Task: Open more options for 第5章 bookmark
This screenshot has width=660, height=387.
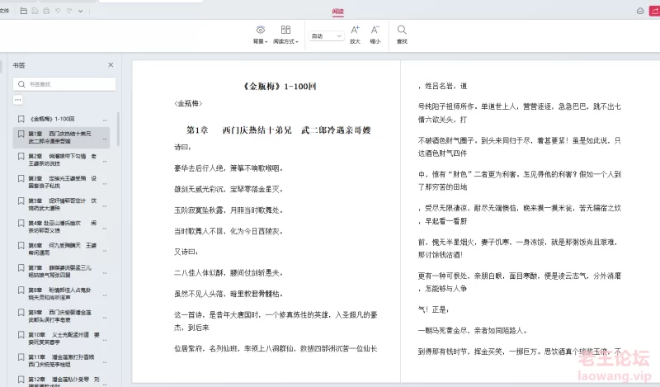Action: pyautogui.click(x=105, y=206)
